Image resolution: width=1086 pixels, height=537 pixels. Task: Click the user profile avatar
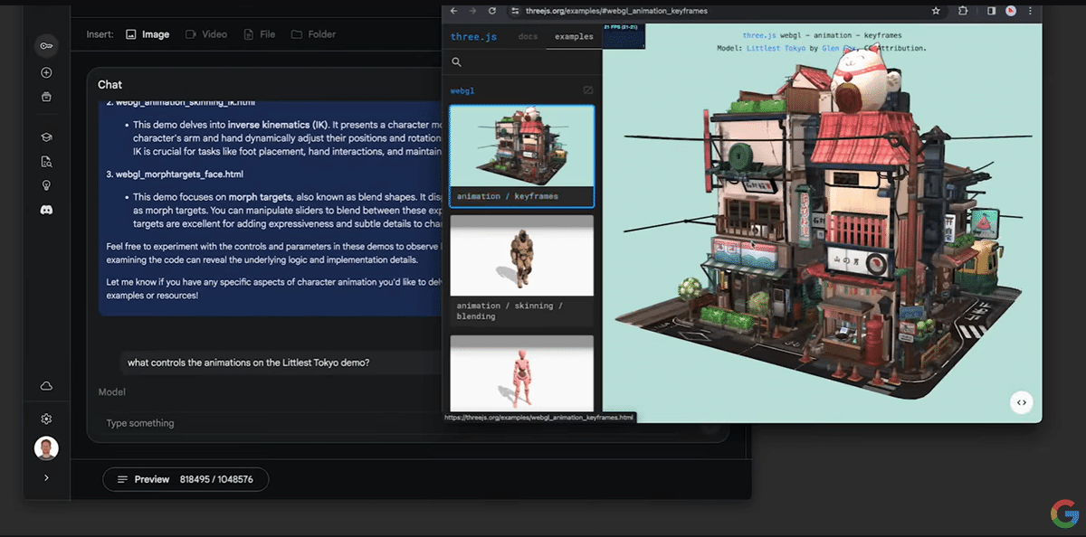coord(46,447)
